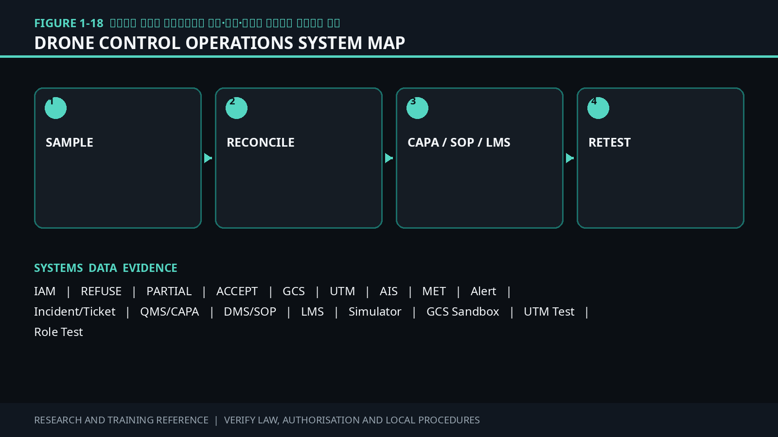Click the UTM entry next to AIS
This screenshot has width=778, height=437.
click(x=342, y=291)
